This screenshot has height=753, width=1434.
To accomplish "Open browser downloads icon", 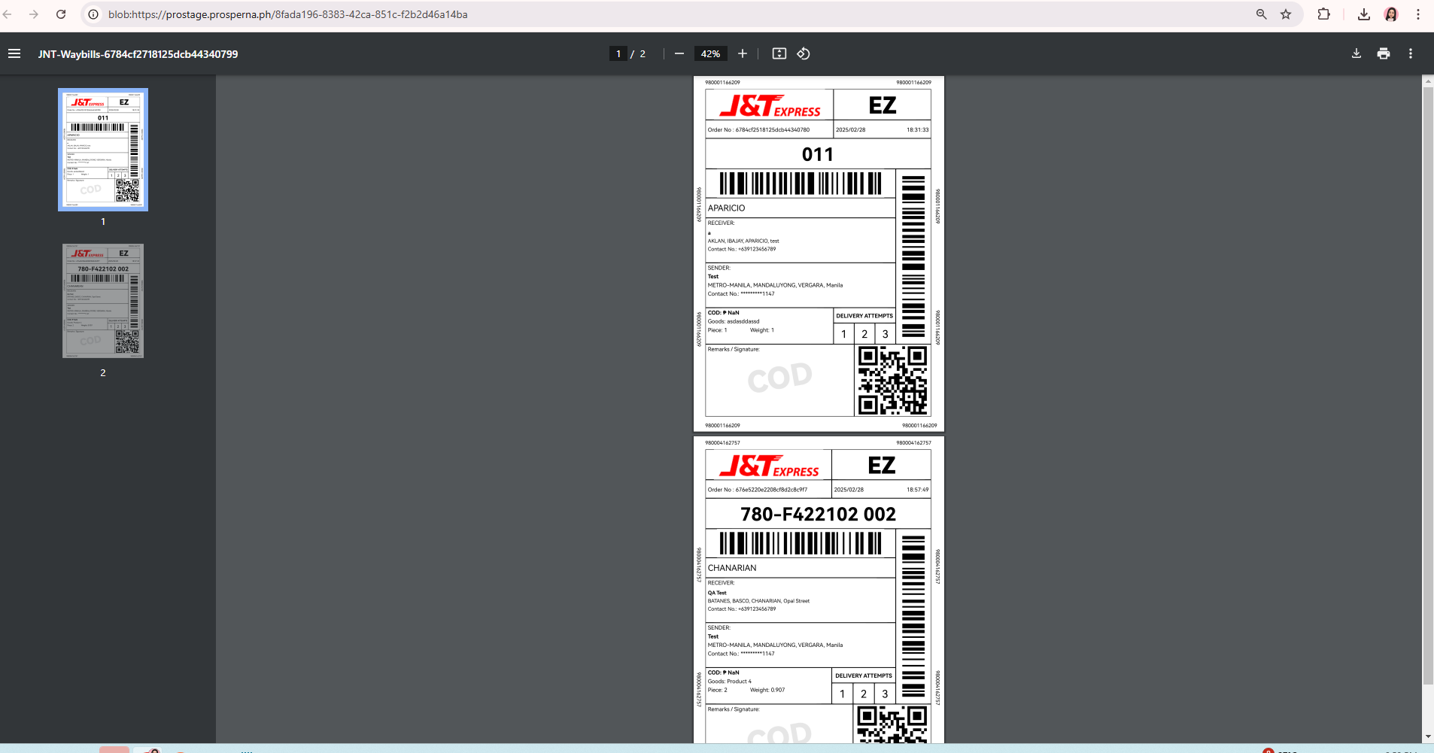I will 1364,14.
